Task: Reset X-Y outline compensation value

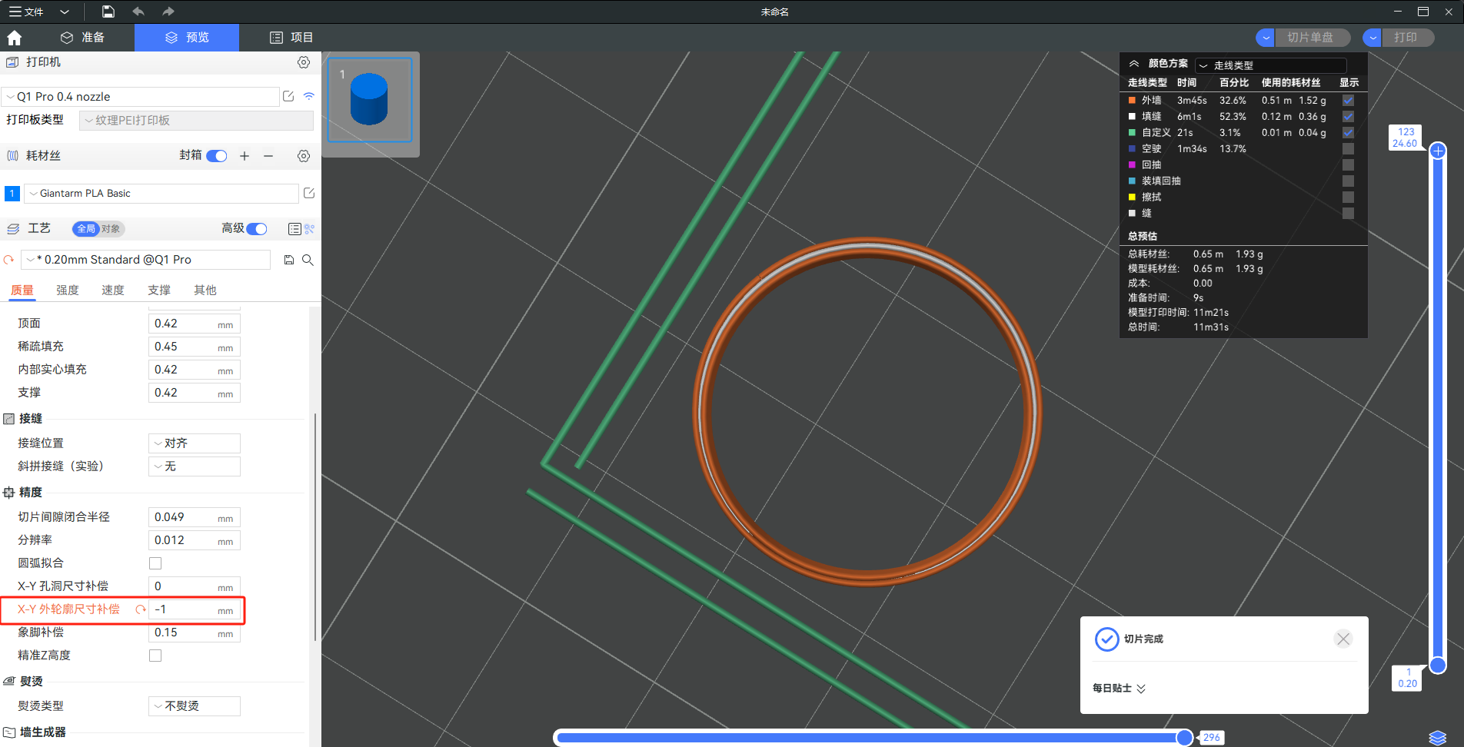Action: [141, 609]
